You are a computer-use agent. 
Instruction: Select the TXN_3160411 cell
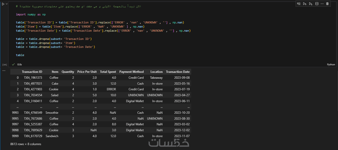(x=33, y=101)
